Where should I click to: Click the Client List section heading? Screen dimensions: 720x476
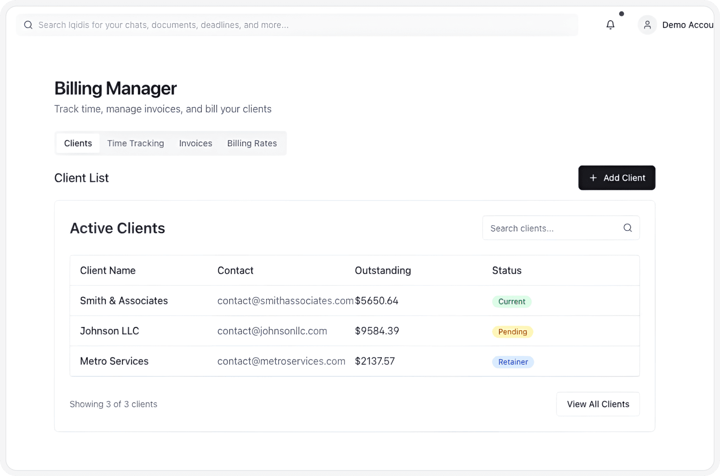pos(81,178)
